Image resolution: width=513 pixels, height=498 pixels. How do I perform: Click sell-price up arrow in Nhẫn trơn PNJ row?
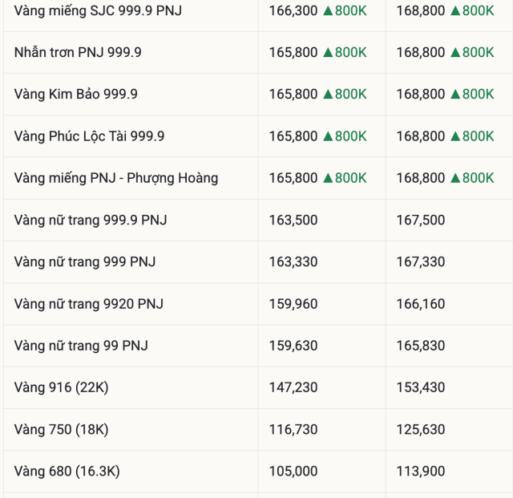454,52
